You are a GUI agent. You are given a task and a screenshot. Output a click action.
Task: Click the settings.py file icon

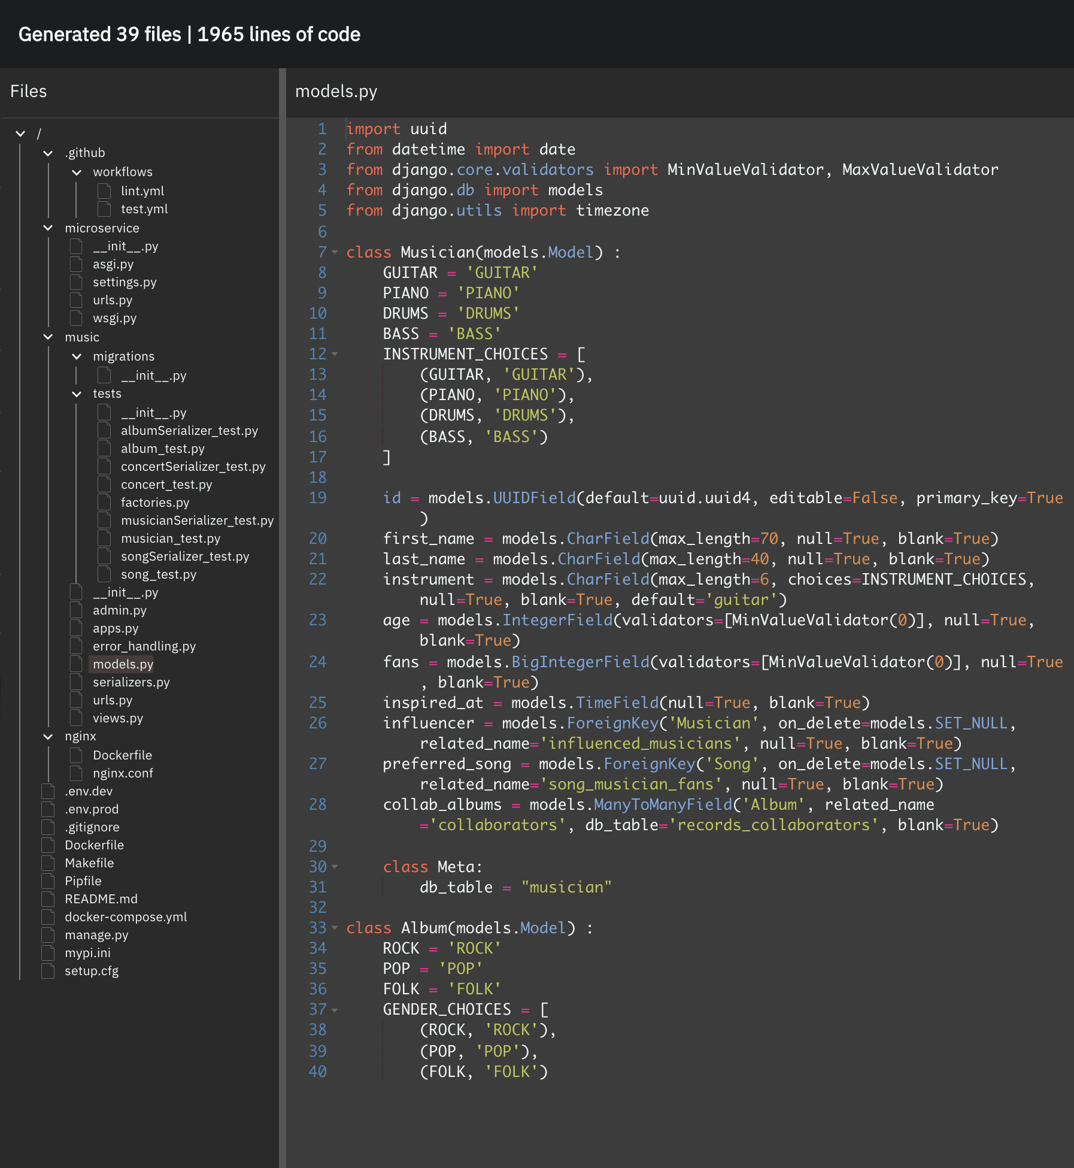click(x=76, y=282)
